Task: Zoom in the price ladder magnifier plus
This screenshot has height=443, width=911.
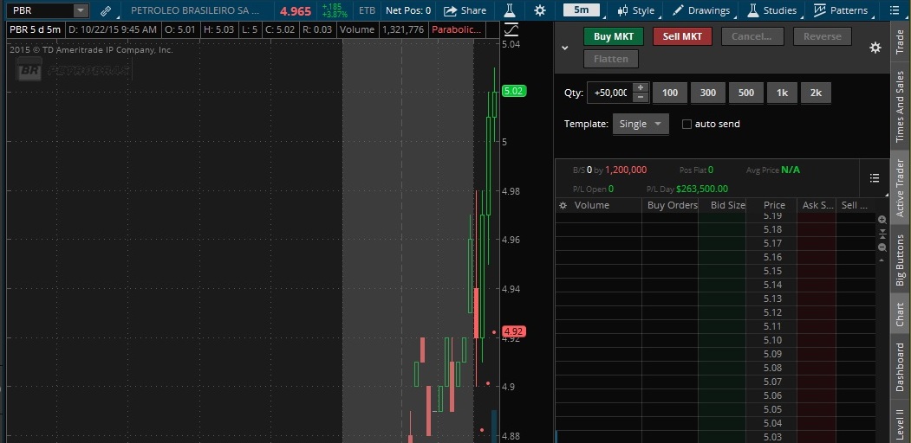Action: coord(882,220)
